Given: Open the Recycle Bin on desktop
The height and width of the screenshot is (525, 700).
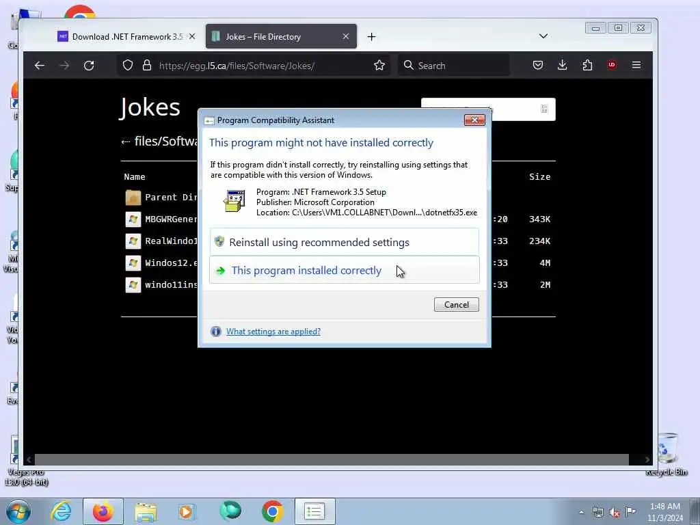Looking at the screenshot, I should (667, 454).
